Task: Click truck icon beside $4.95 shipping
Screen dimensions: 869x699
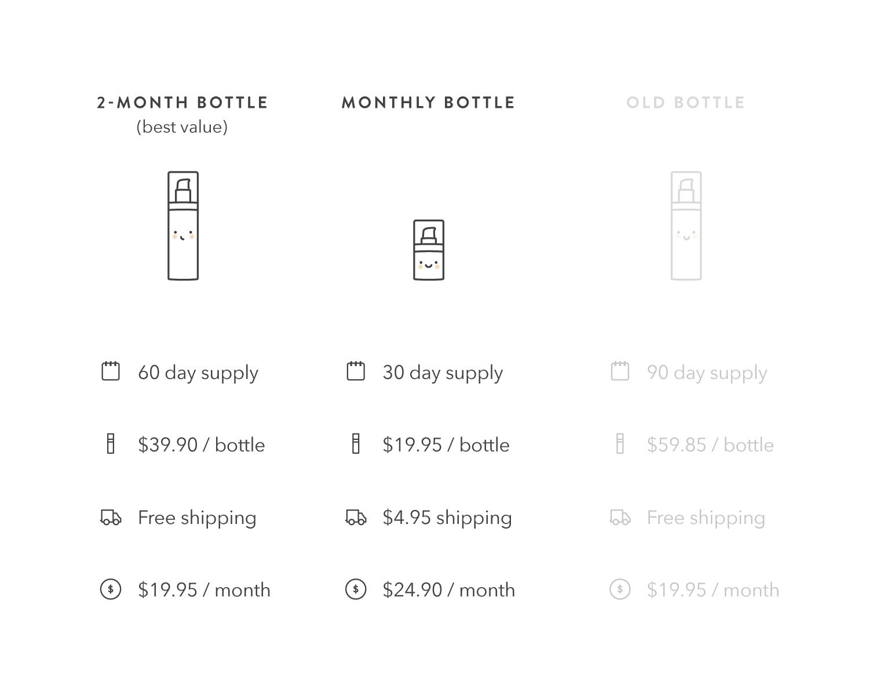Action: [356, 517]
